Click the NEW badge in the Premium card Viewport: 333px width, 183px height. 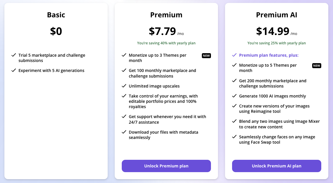point(206,56)
